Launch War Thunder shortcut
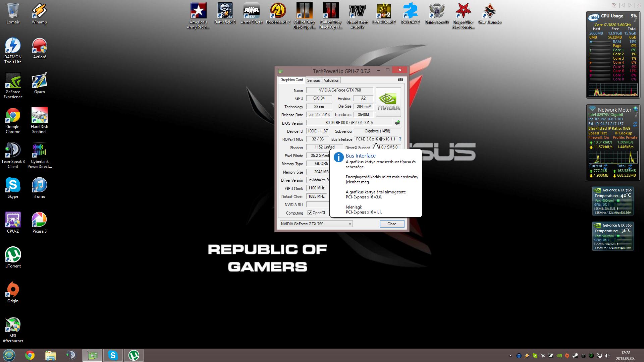This screenshot has height=362, width=644. point(490,14)
